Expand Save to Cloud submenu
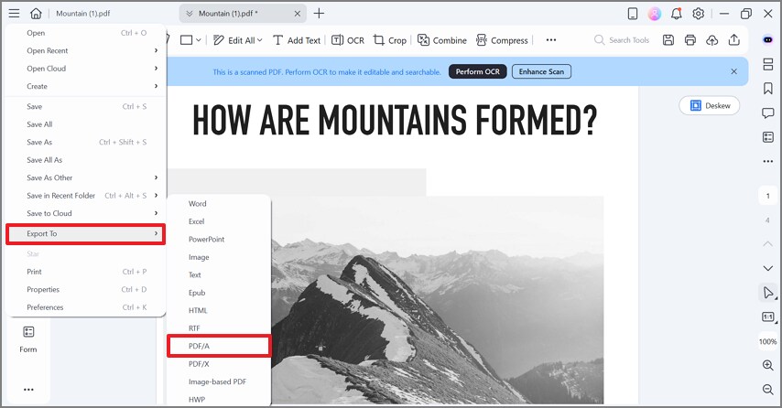782x408 pixels. click(86, 214)
